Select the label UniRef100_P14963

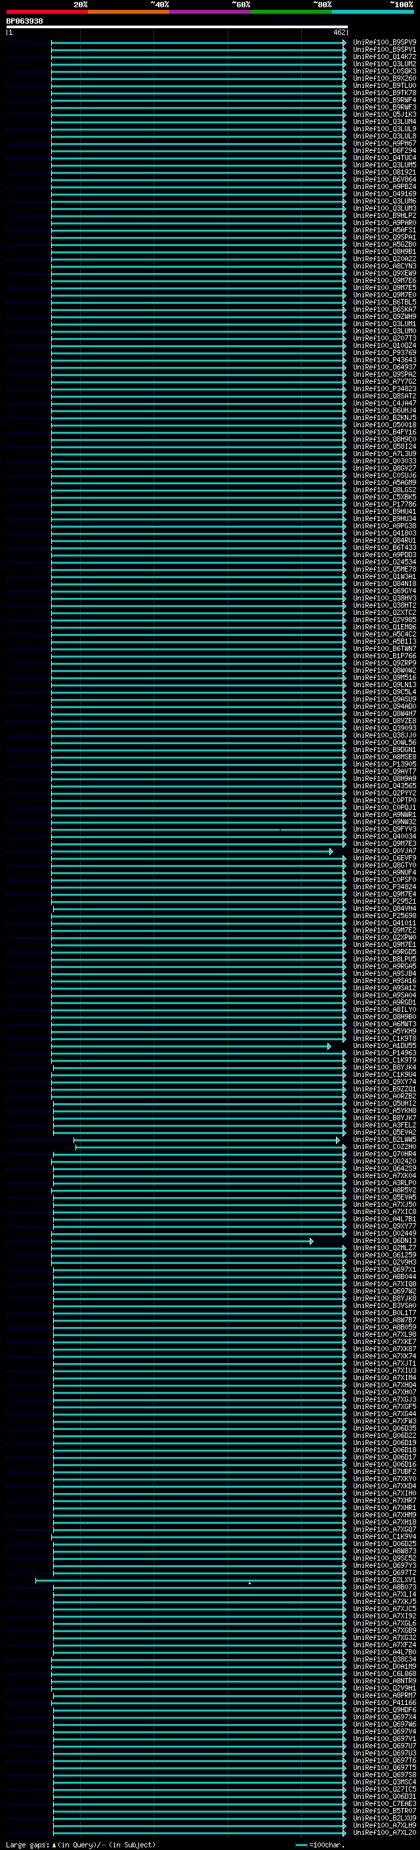pos(384,1053)
